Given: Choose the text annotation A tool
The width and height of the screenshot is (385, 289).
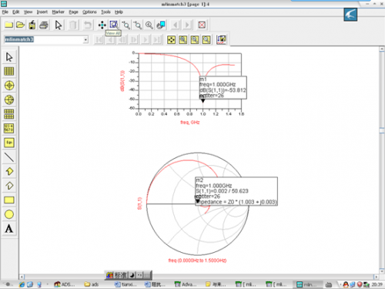Looking at the screenshot, I should pyautogui.click(x=9, y=228).
